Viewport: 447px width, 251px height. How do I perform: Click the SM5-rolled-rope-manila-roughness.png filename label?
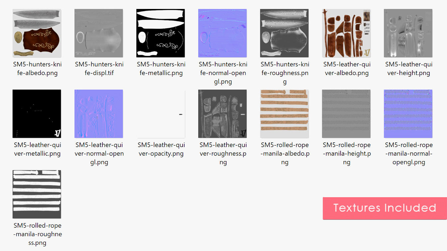tap(38, 234)
